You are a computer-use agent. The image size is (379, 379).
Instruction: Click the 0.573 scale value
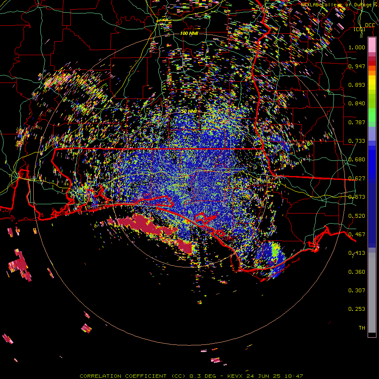pos(357,197)
